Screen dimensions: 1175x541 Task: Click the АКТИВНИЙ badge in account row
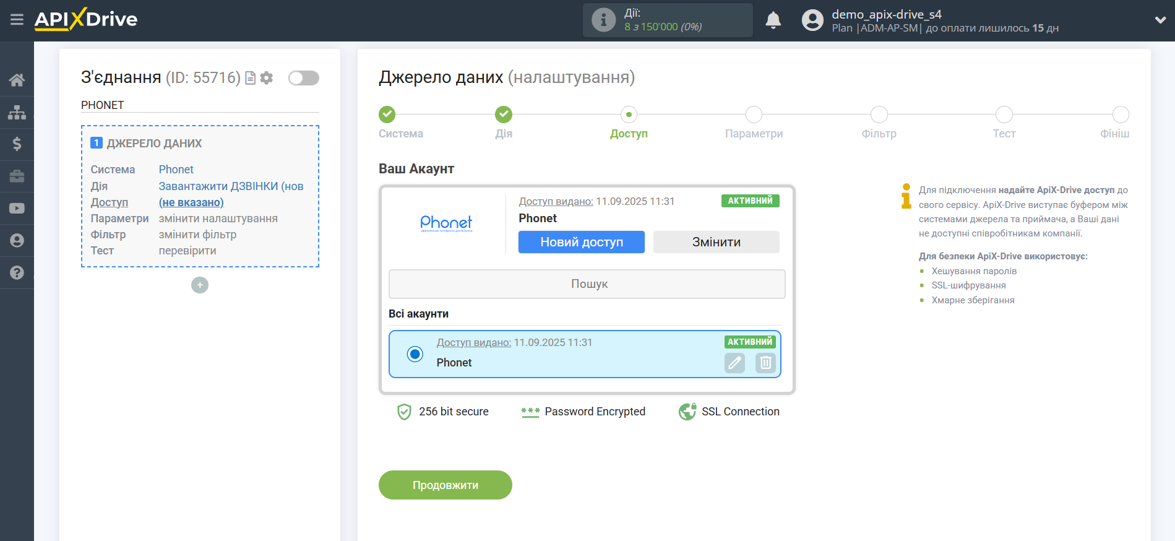750,342
